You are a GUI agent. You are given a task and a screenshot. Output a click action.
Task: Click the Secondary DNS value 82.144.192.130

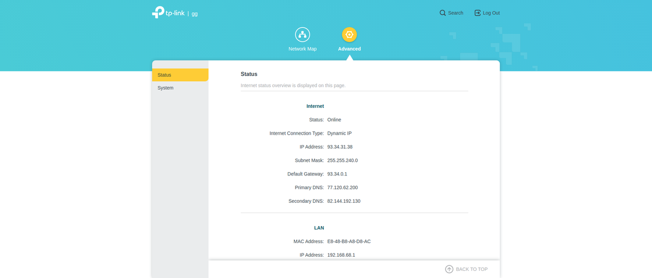[343, 201]
